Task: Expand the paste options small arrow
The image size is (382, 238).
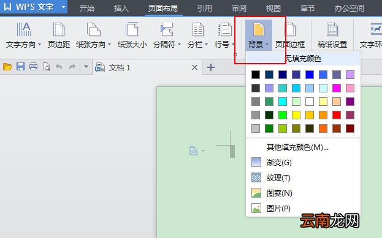Action: (203, 151)
